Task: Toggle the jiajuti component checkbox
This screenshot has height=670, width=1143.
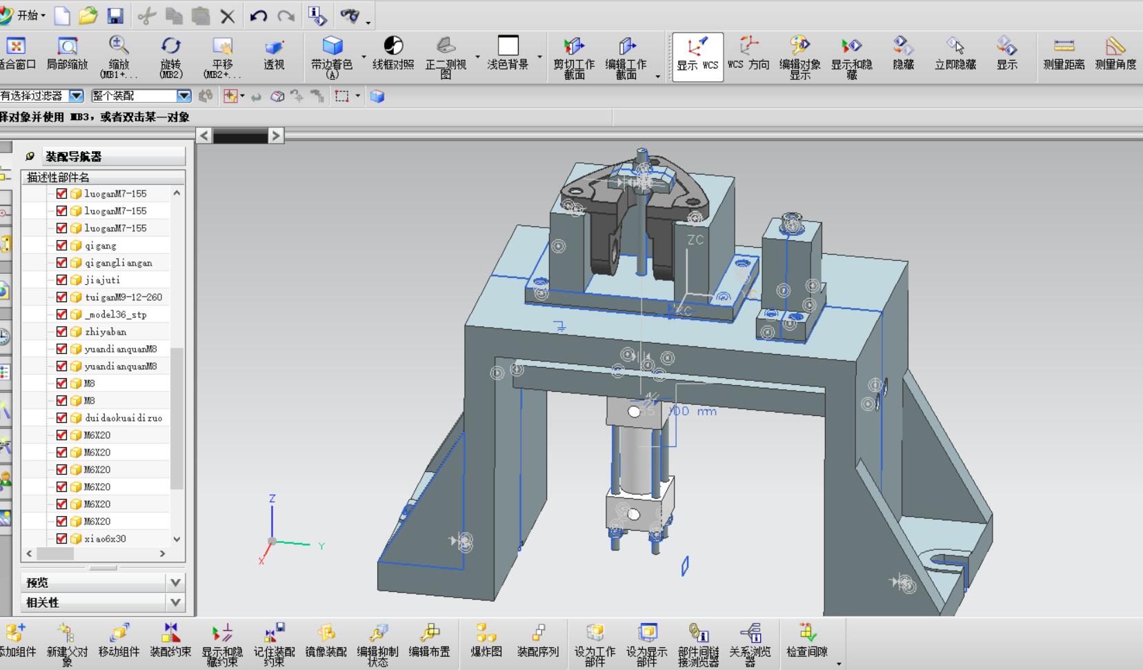Action: point(61,279)
